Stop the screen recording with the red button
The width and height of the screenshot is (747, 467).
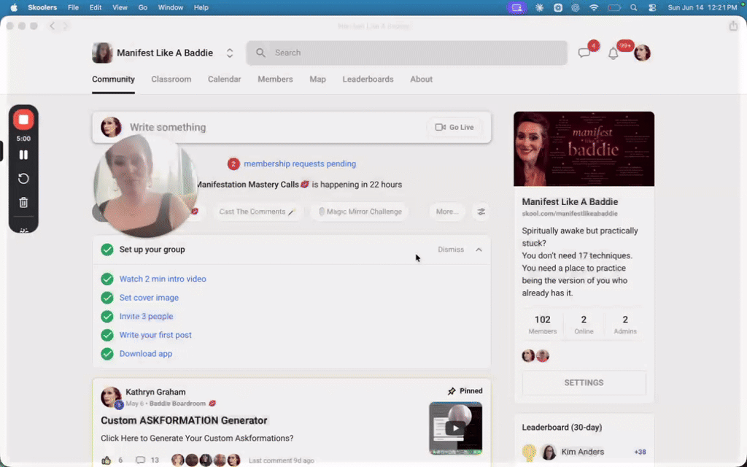(x=23, y=120)
